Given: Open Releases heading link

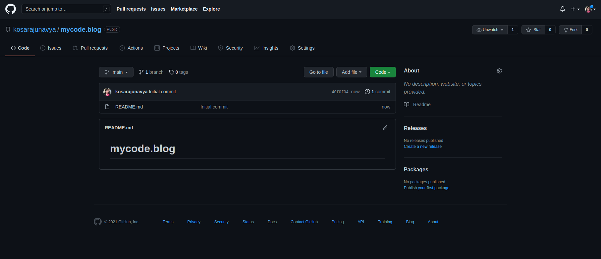Looking at the screenshot, I should coord(415,128).
